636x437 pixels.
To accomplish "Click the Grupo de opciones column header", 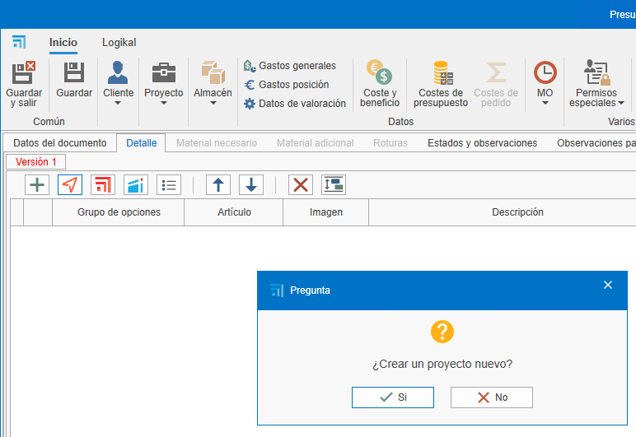I will click(119, 212).
